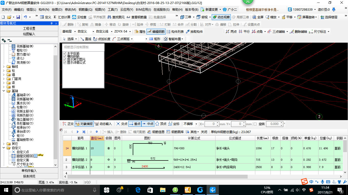Uncheck 显示详细公式 checkbox
The width and height of the screenshot is (348, 195).
pyautogui.click(x=65, y=62)
